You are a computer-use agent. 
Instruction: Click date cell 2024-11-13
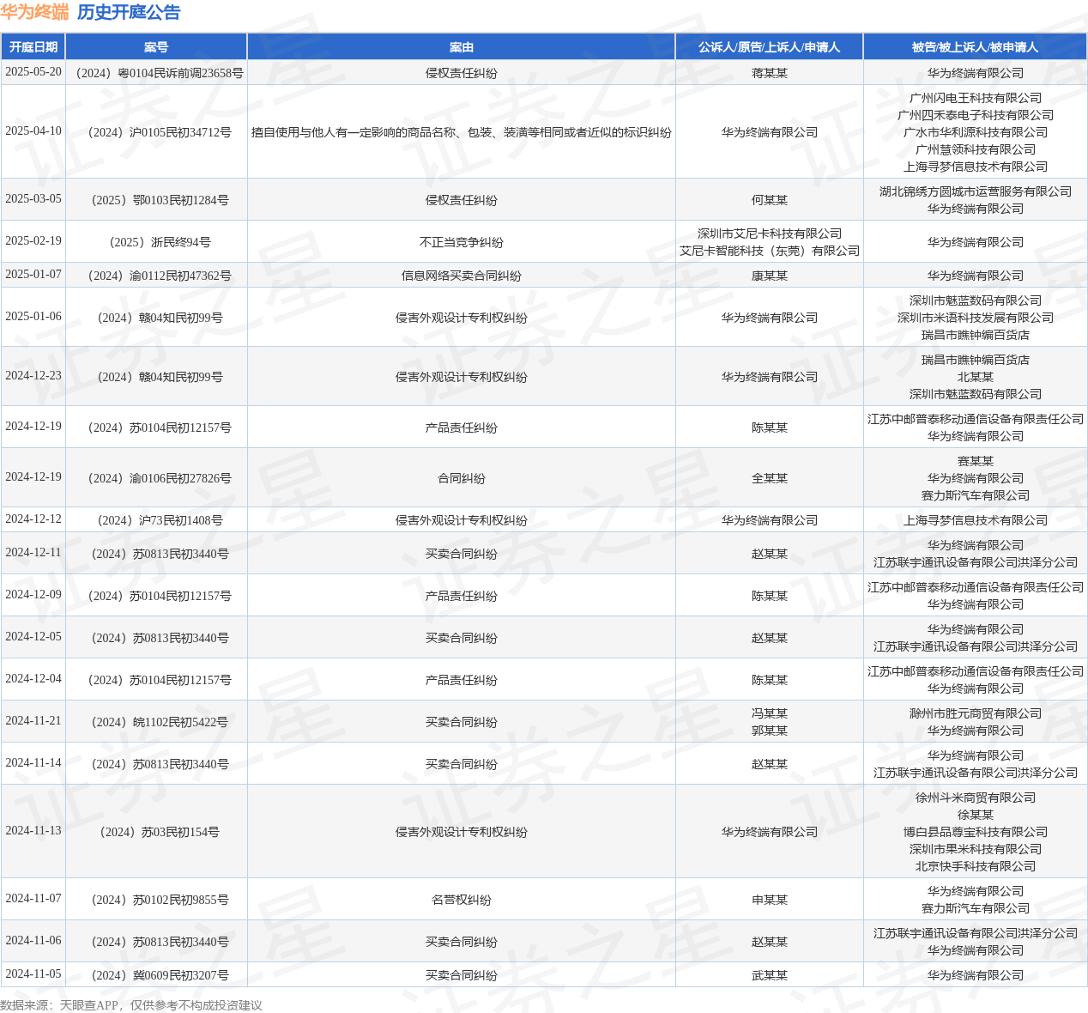(x=33, y=831)
